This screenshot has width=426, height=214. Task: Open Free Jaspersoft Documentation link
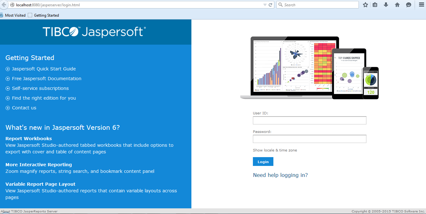[47, 79]
